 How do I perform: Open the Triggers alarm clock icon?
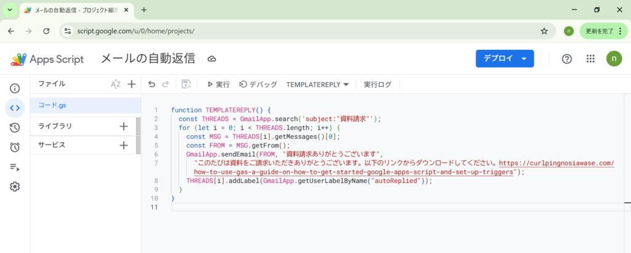[15, 147]
